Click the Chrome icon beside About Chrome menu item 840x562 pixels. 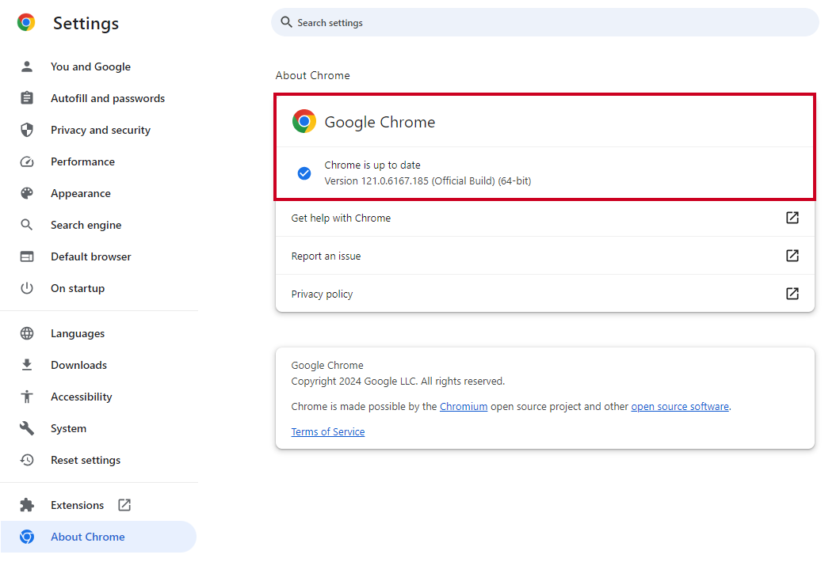pos(27,537)
